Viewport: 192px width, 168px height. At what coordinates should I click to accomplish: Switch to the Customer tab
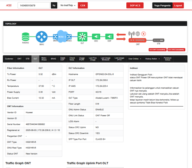pos(9,59)
